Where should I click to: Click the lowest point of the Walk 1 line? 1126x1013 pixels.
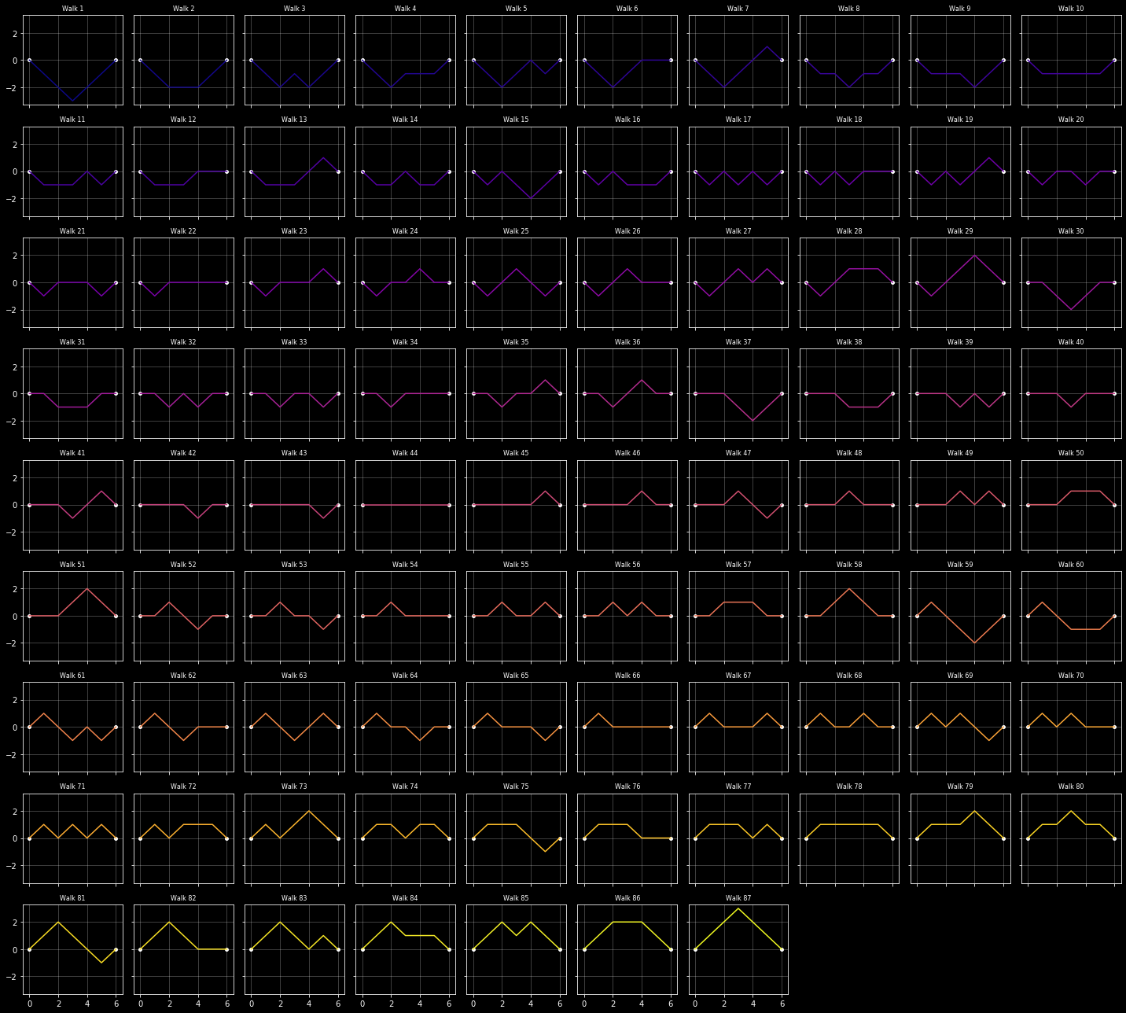coord(72,101)
